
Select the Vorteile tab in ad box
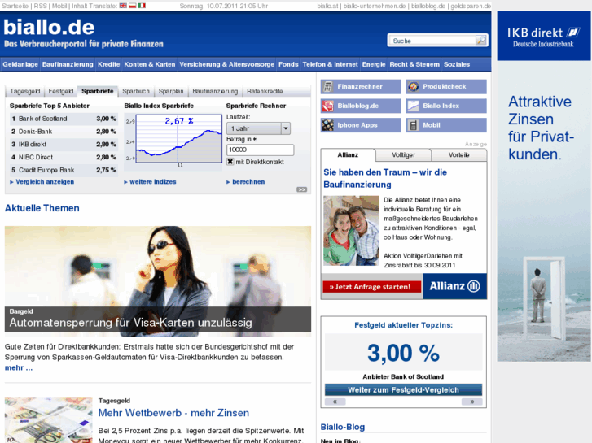click(458, 155)
